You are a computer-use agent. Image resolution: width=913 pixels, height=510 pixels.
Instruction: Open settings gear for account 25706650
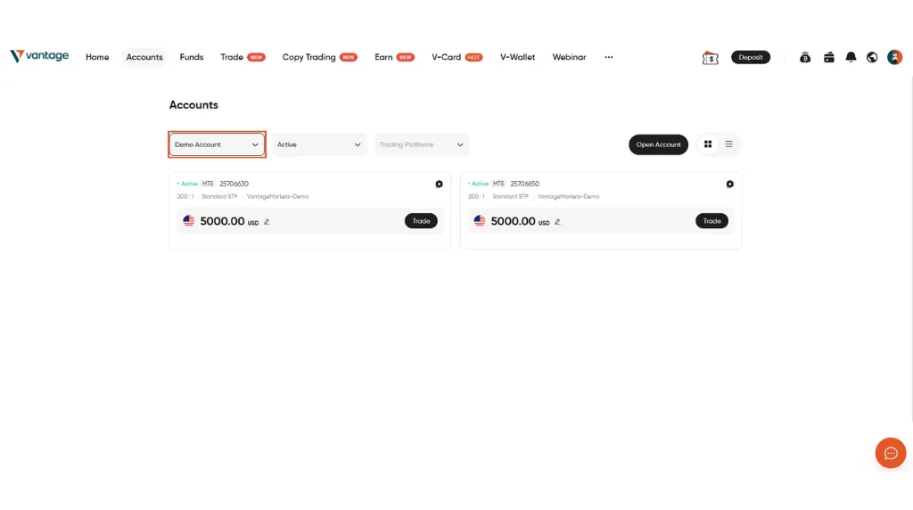(x=729, y=184)
